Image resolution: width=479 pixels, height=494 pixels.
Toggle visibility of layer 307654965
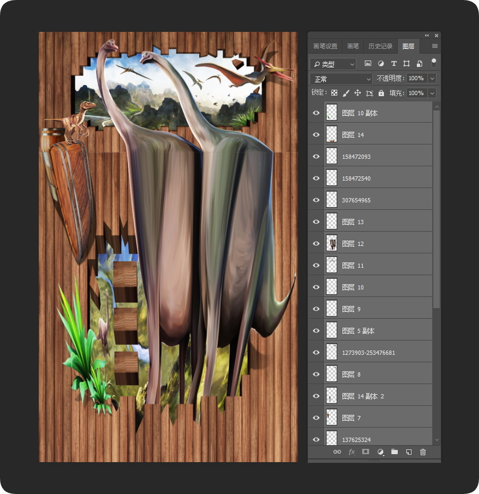click(x=316, y=200)
